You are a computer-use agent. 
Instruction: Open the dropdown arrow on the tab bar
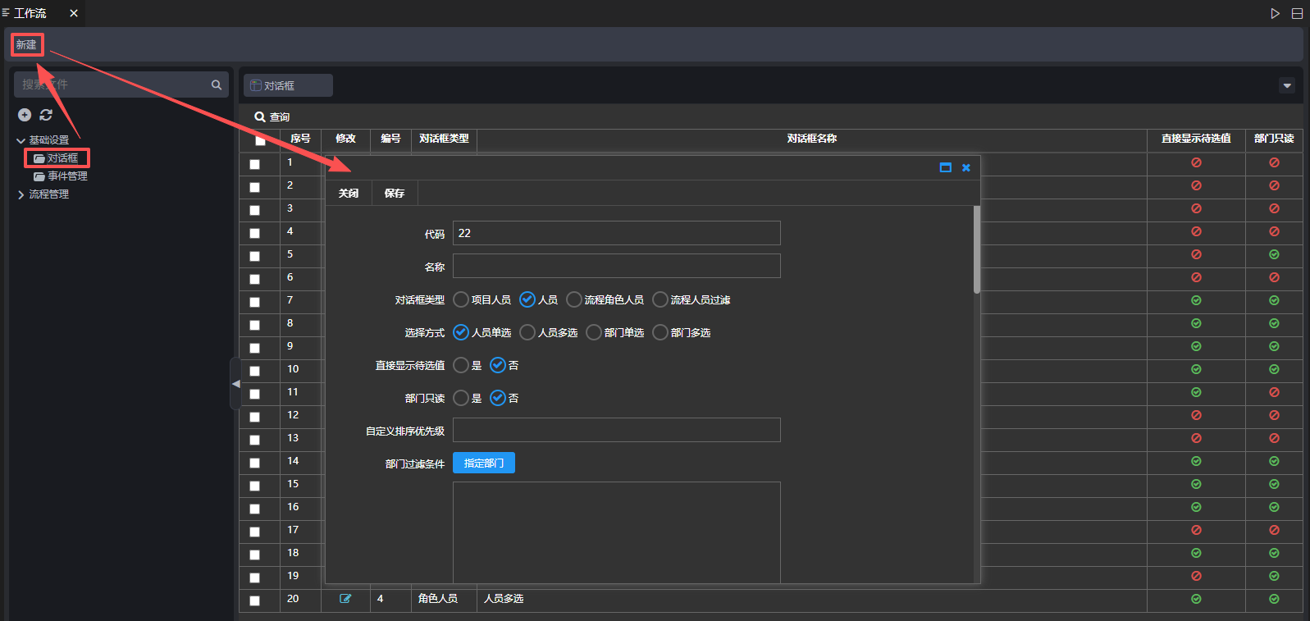(1286, 85)
